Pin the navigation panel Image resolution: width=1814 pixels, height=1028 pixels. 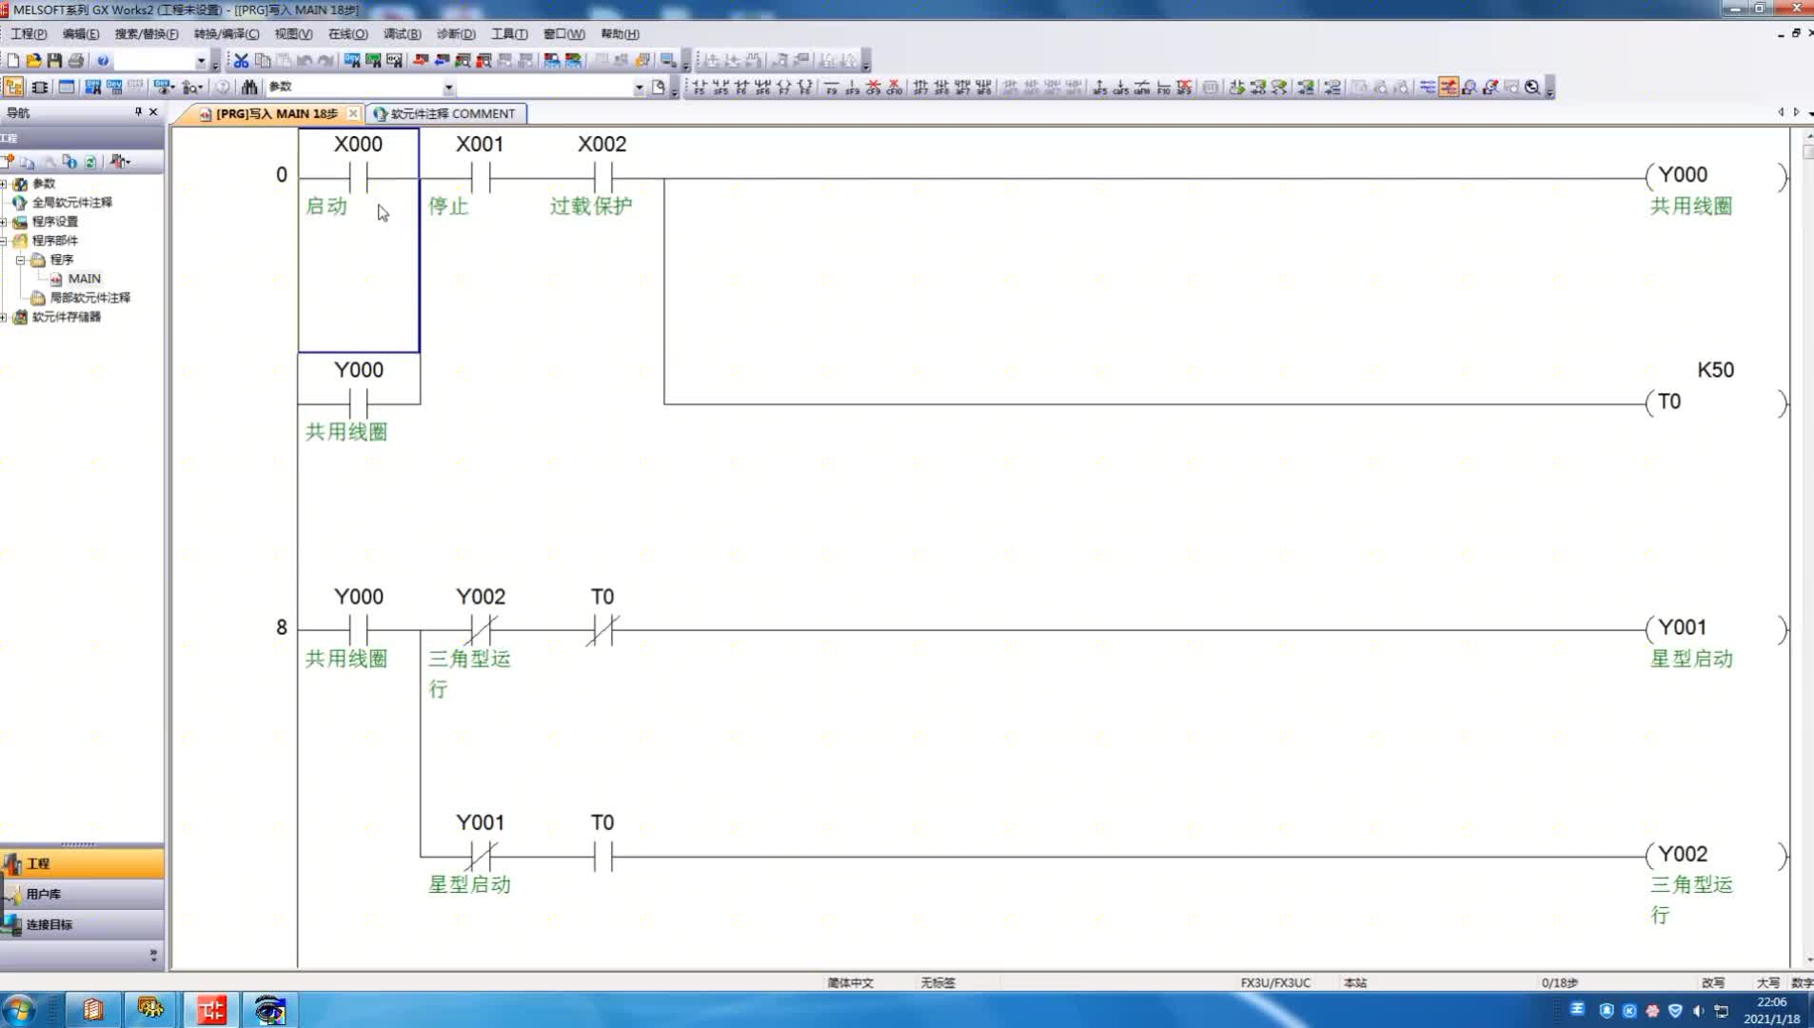[138, 111]
